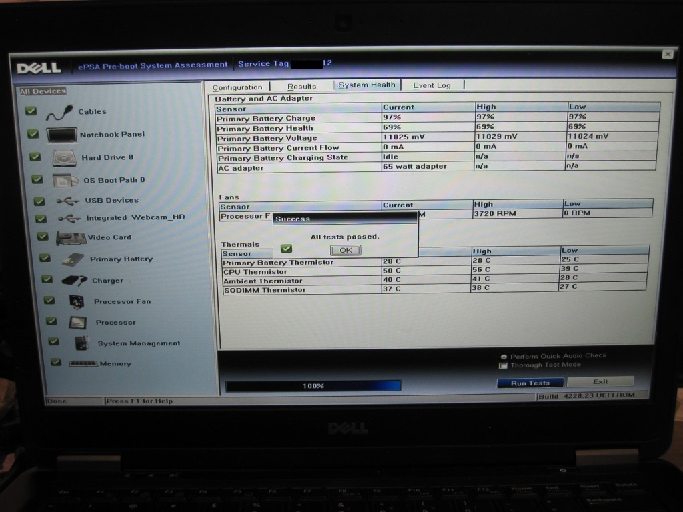This screenshot has width=683, height=512.
Task: Click the SODIMM Thermistor row label
Action: click(265, 291)
